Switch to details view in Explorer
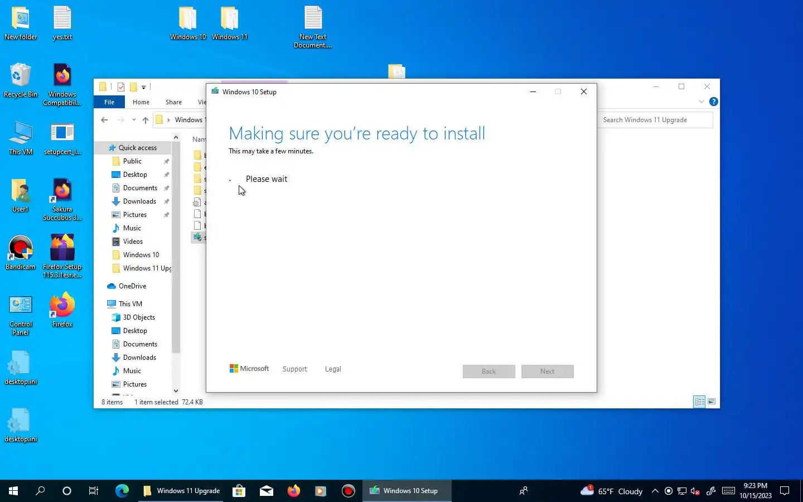 [699, 402]
